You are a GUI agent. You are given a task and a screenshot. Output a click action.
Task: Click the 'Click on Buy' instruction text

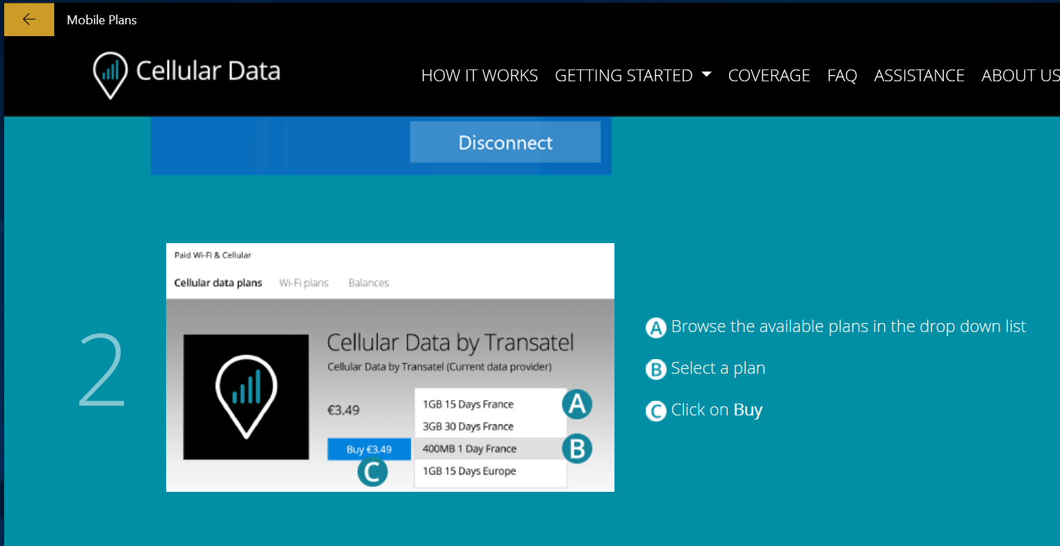point(717,410)
